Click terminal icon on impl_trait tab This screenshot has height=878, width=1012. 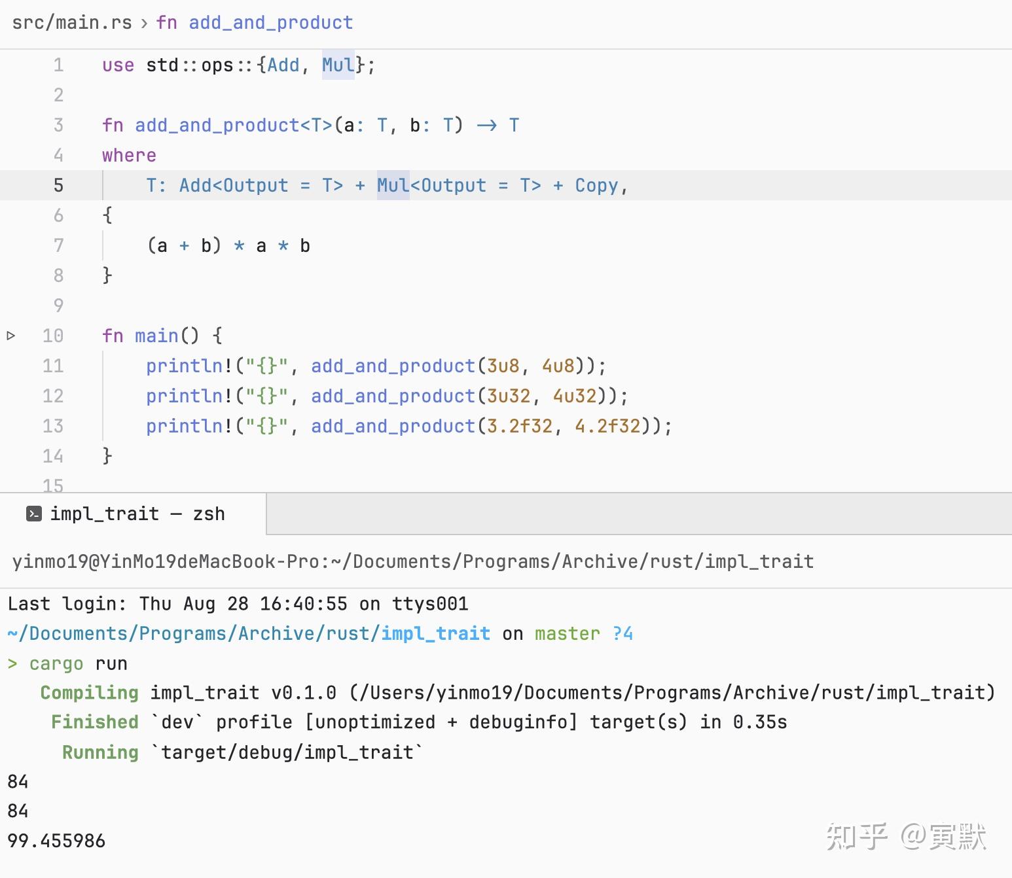pos(34,514)
